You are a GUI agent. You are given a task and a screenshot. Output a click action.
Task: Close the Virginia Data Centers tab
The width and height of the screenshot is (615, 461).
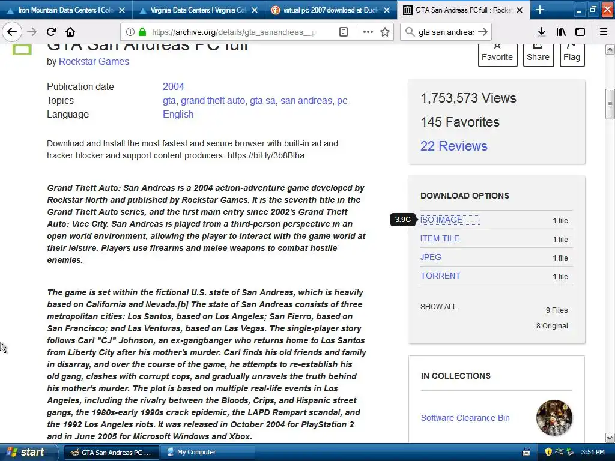coord(255,10)
